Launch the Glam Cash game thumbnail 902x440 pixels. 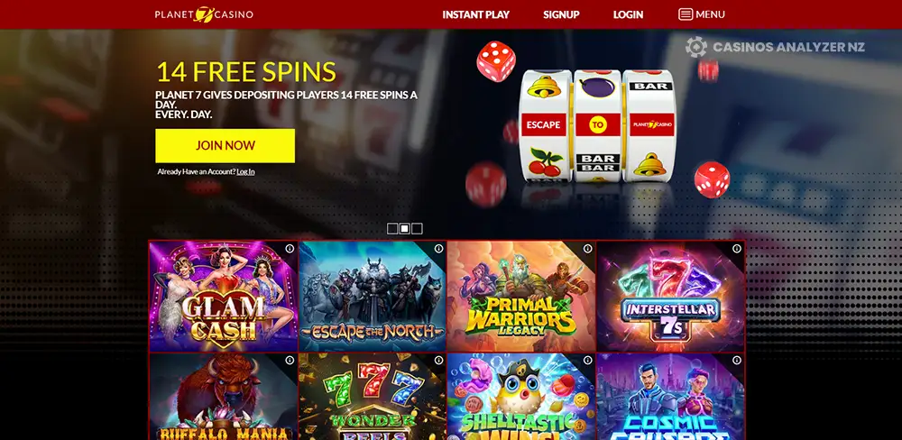click(x=223, y=297)
